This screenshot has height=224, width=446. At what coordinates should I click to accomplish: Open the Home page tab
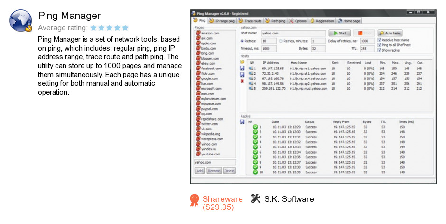point(349,21)
